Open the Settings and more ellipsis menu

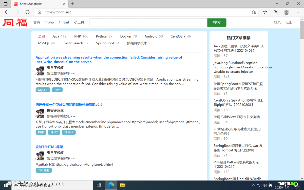coord(297,12)
